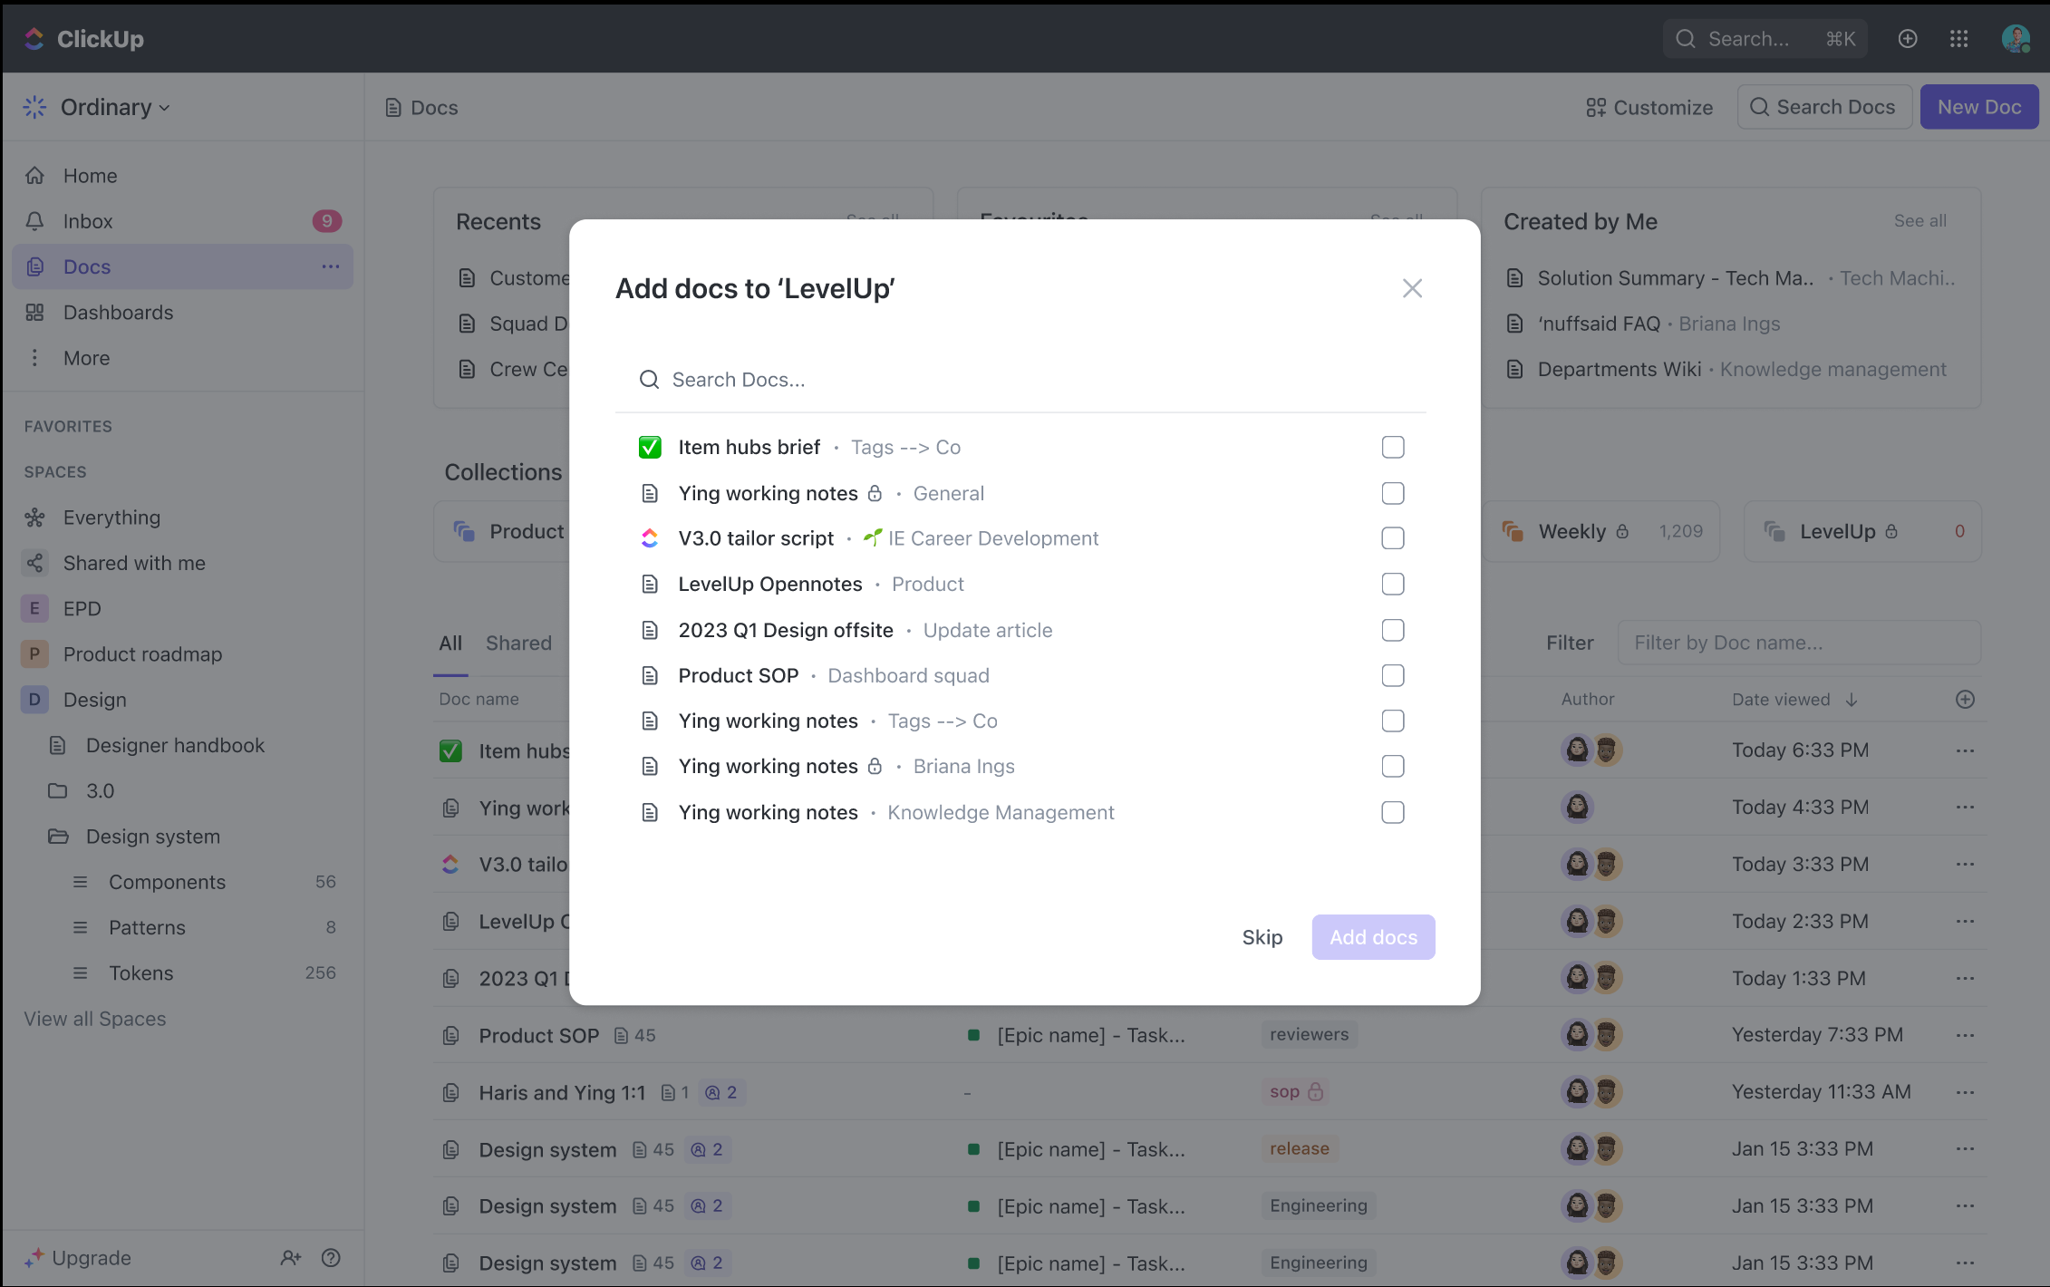This screenshot has width=2050, height=1287.
Task: Check the box for Item hubs brief
Action: pos(1393,447)
